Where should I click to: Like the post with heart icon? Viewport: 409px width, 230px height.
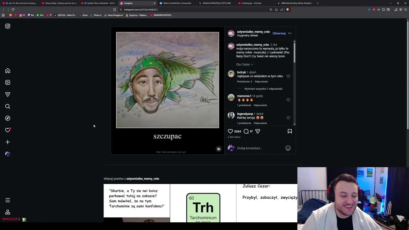tap(230, 131)
